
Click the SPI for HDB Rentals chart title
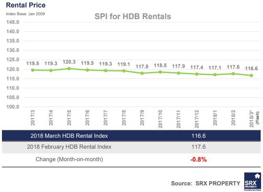pyautogui.click(x=133, y=16)
